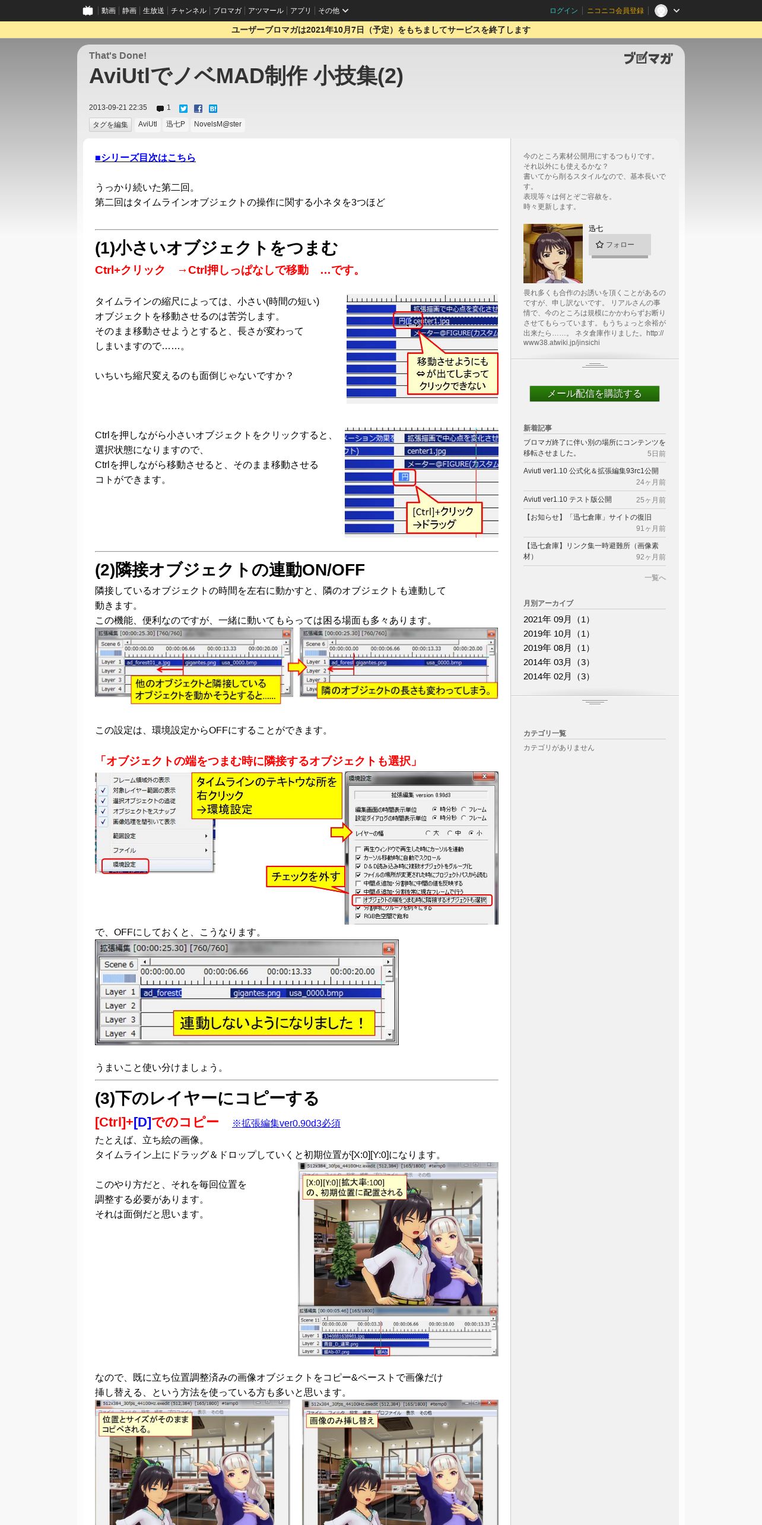The height and width of the screenshot is (1525, 762).
Task: Open image captioned 位置とサイズがそのままコピペされる
Action: [193, 1462]
